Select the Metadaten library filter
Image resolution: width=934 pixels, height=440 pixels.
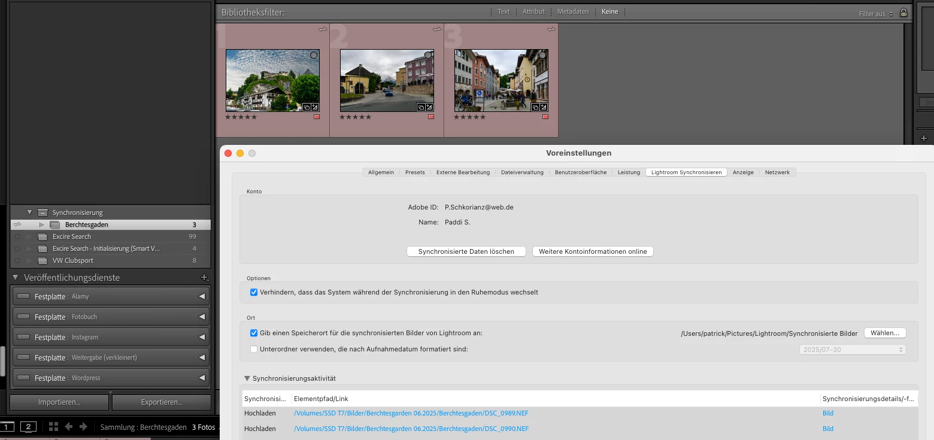point(573,11)
